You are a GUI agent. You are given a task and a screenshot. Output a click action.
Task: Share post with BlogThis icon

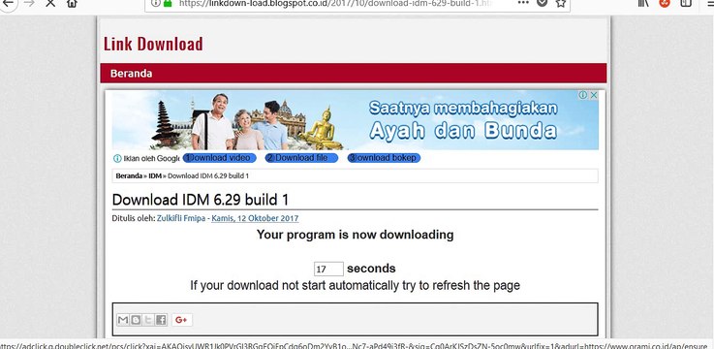pyautogui.click(x=136, y=320)
